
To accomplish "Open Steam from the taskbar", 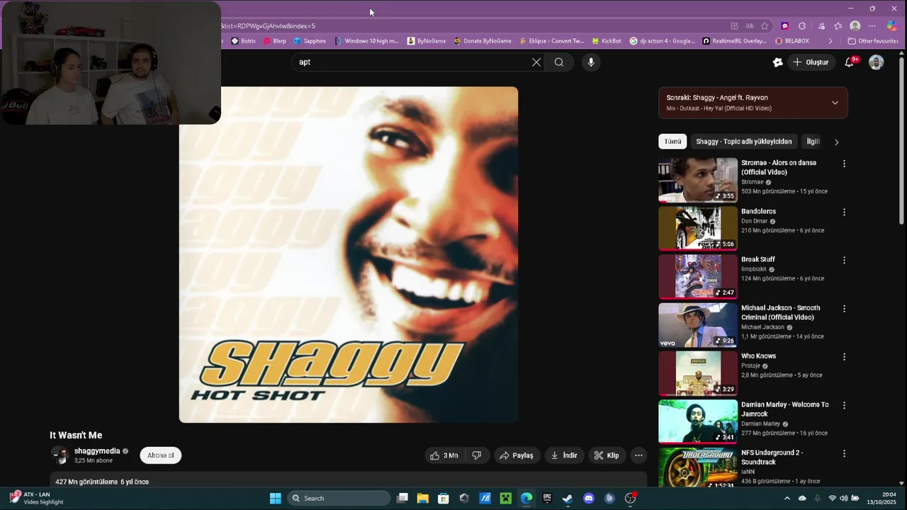I will tap(568, 498).
